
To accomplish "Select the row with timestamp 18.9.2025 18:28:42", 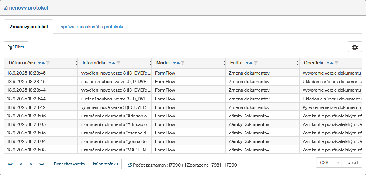I will (x=26, y=107).
